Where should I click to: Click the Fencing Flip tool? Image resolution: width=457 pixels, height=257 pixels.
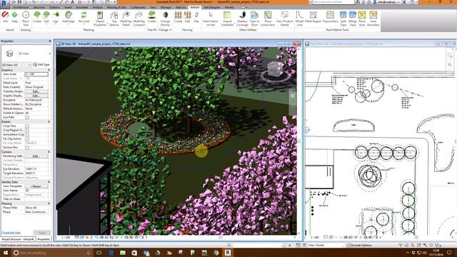point(196,17)
